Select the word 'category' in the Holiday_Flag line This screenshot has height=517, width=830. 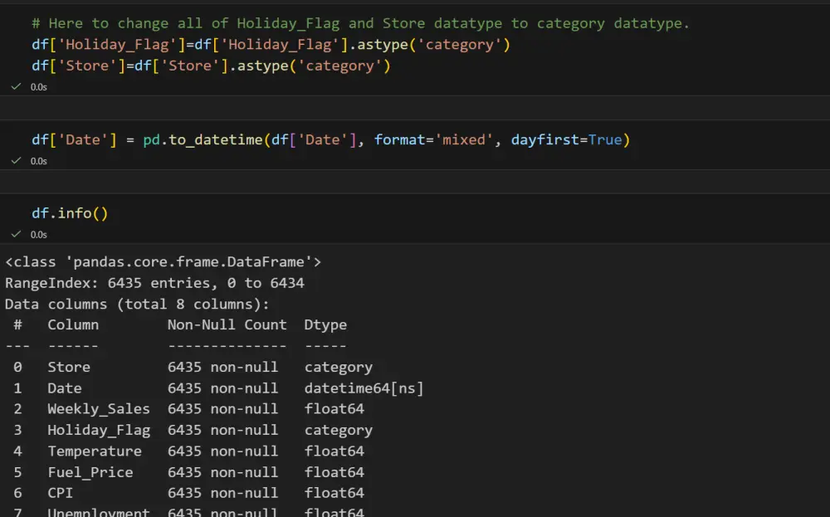coord(462,44)
